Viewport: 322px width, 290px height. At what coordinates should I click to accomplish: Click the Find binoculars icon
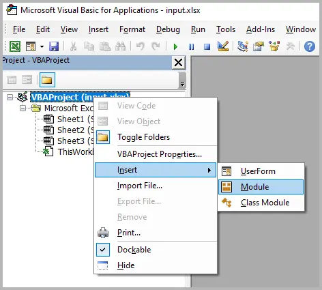click(121, 46)
